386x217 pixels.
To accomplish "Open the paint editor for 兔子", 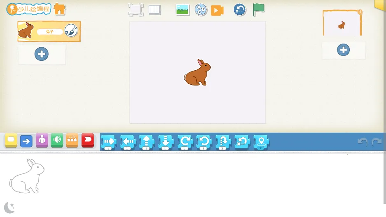I will (71, 31).
